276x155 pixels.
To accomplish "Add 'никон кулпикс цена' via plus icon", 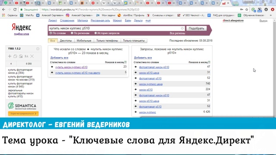I will click(x=135, y=84).
